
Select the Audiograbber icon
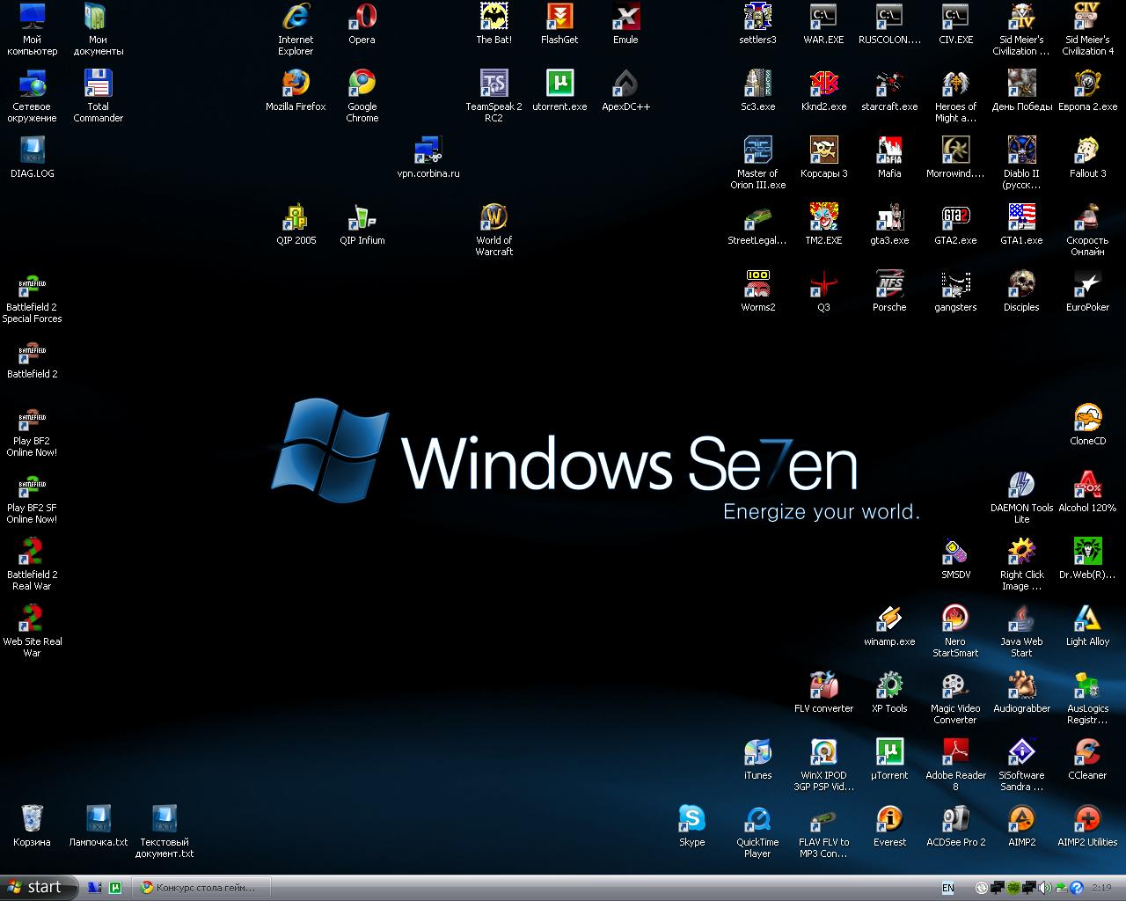click(1021, 685)
